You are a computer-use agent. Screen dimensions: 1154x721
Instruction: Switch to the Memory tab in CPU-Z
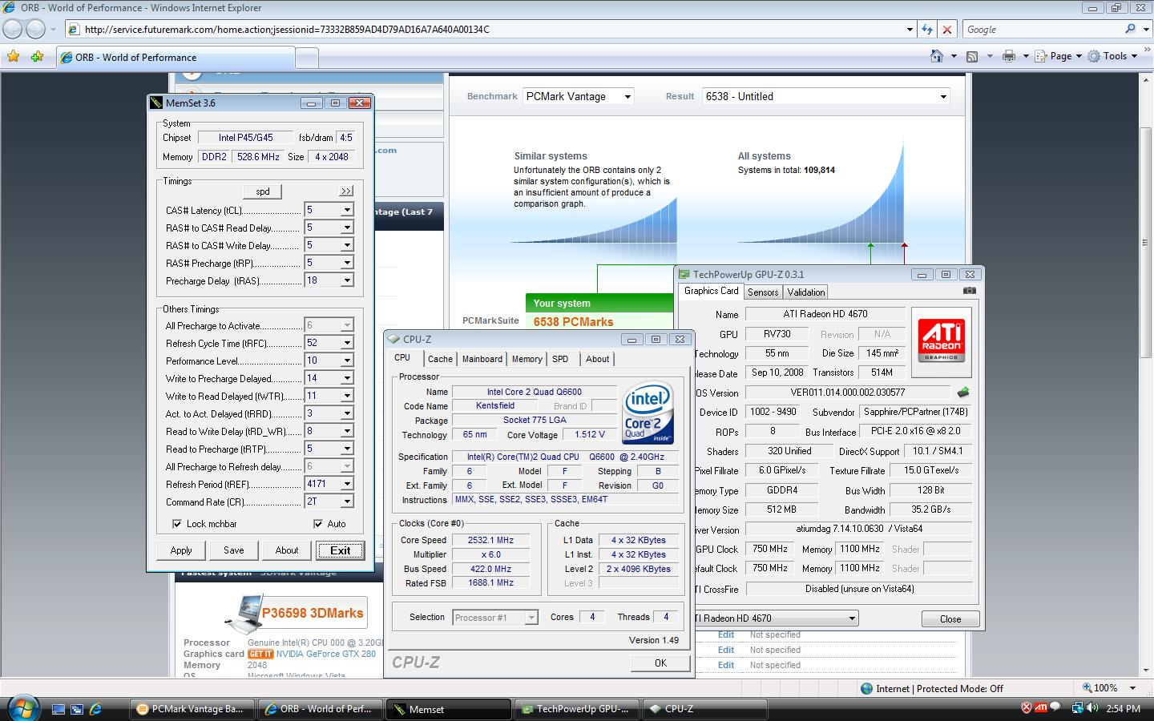click(527, 359)
